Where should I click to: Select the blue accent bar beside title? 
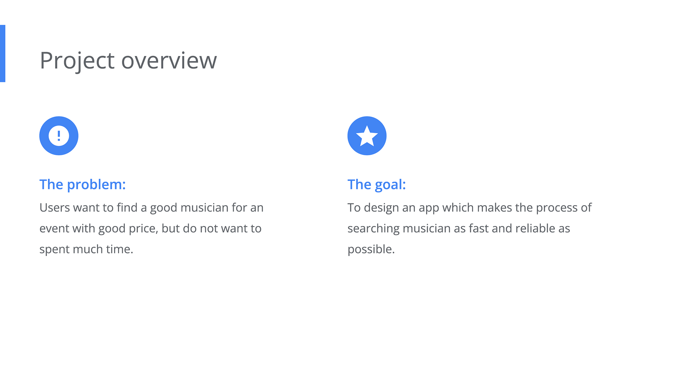click(x=3, y=53)
